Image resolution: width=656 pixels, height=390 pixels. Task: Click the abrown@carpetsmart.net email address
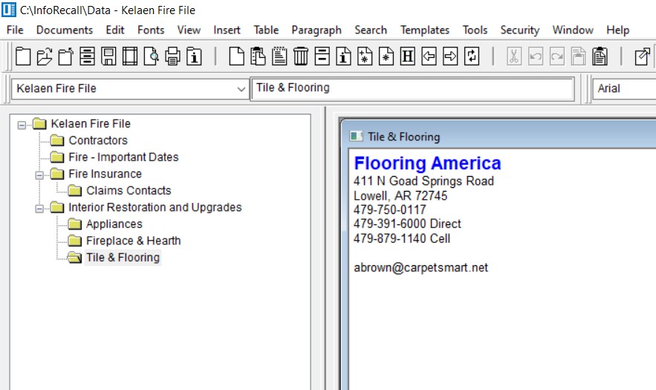420,268
